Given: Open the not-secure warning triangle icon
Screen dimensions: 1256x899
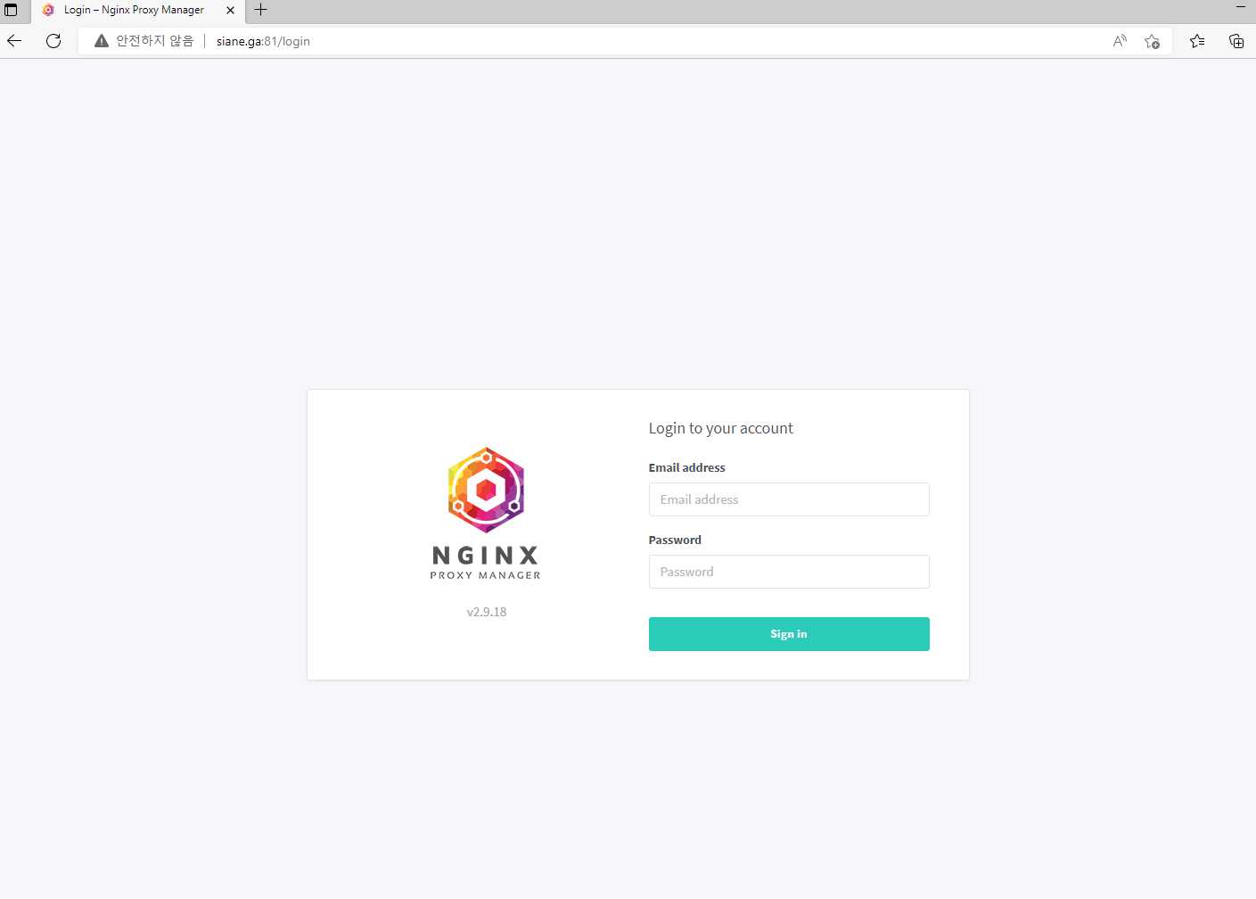Looking at the screenshot, I should pyautogui.click(x=102, y=41).
